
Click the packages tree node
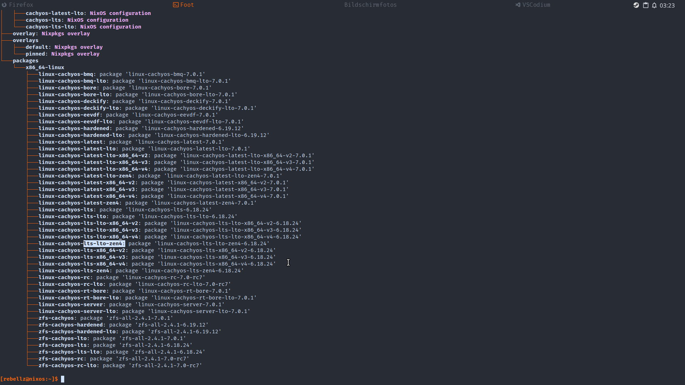[25, 61]
